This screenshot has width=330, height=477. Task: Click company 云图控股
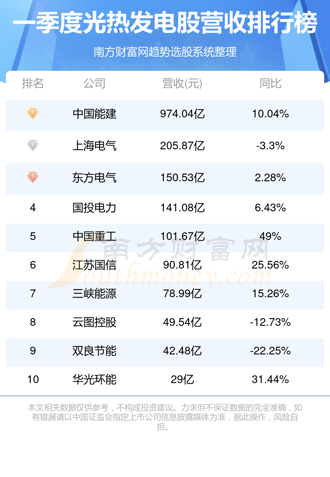[x=95, y=322]
